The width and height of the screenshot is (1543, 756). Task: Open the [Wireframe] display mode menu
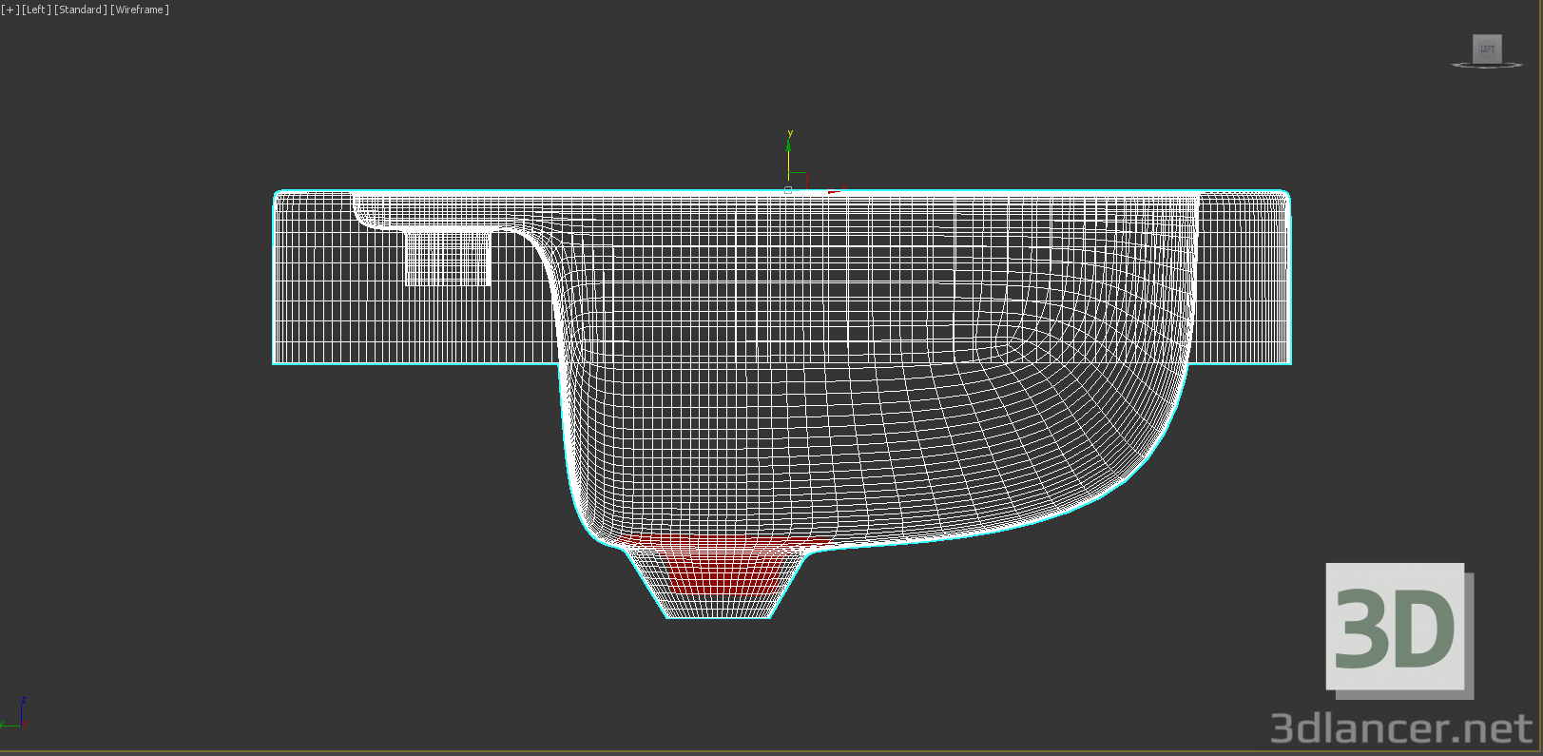[x=140, y=10]
